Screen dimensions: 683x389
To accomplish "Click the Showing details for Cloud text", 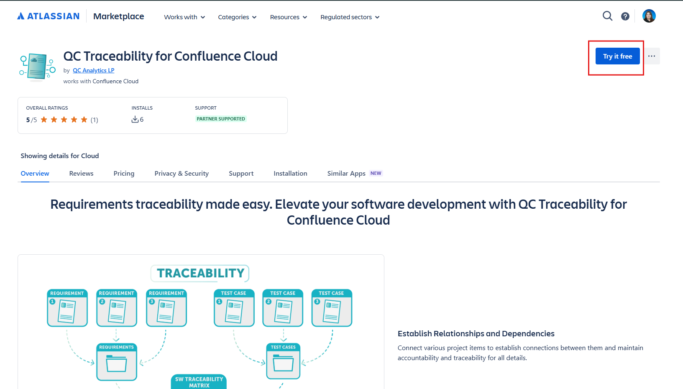I will 60,156.
